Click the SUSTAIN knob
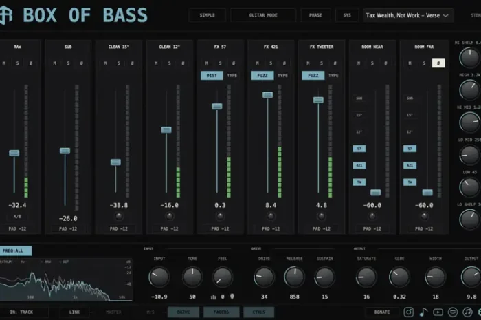Image resolution: width=481 pixels, height=320 pixels. [x=324, y=277]
